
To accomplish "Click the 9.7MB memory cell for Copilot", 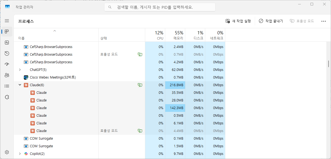I will click(x=175, y=154).
